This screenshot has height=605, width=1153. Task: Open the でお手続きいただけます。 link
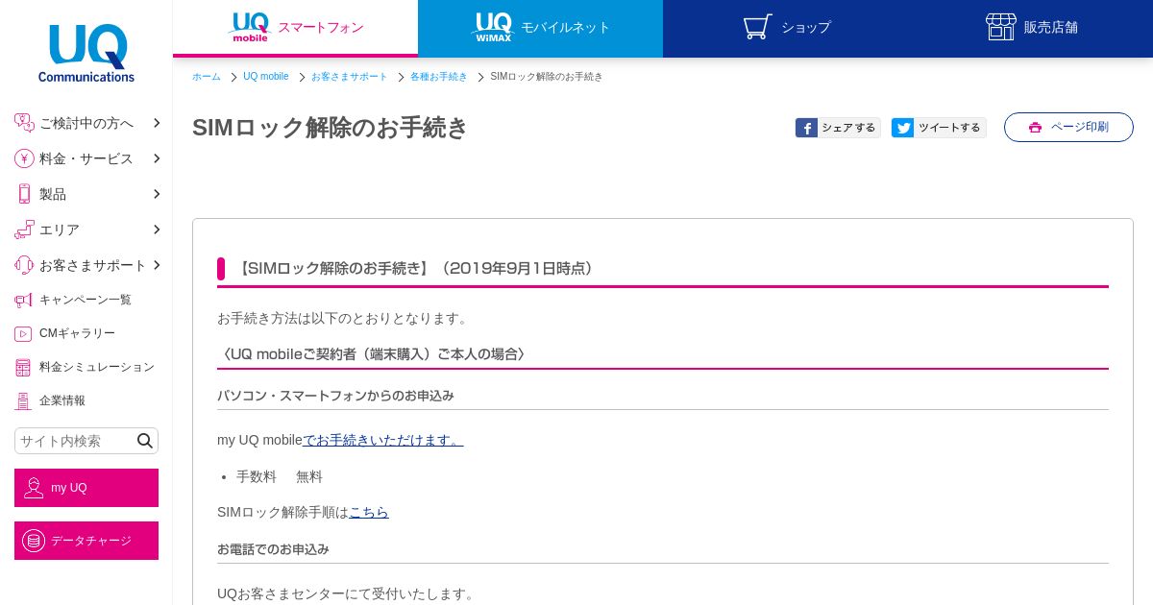(x=382, y=440)
